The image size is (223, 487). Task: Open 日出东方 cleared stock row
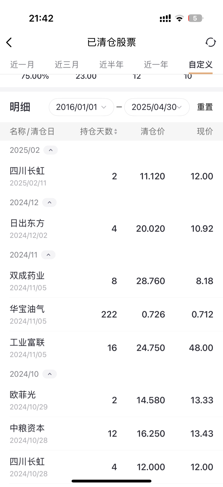tap(111, 229)
